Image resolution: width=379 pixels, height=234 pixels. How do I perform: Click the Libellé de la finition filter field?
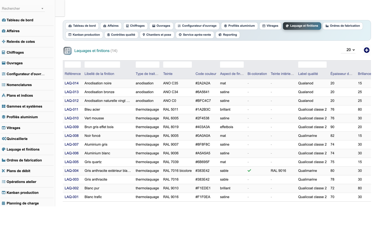tap(102, 65)
